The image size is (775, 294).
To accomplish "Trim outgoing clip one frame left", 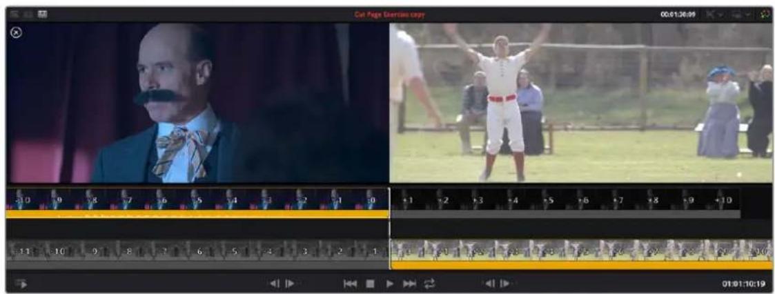I will pos(273,284).
